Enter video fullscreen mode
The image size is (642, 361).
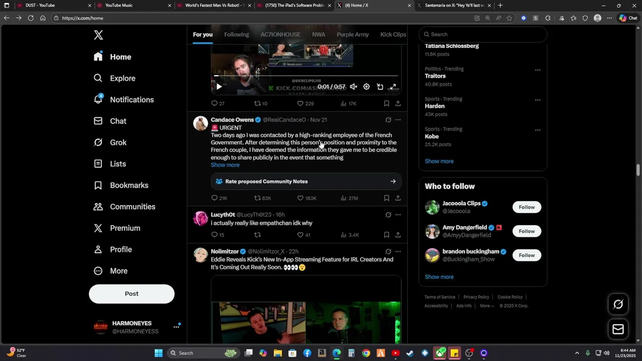click(393, 87)
